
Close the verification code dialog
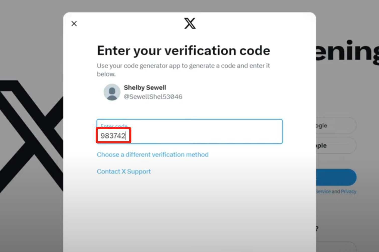point(74,24)
